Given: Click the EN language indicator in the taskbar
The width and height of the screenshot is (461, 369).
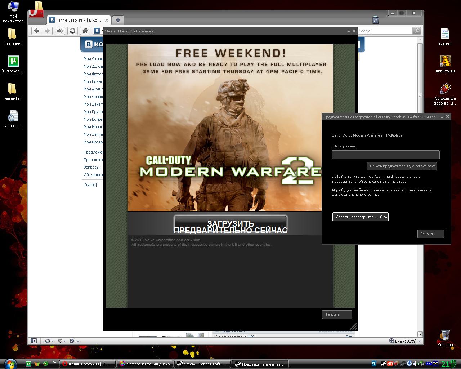Looking at the screenshot, I should pos(374,364).
